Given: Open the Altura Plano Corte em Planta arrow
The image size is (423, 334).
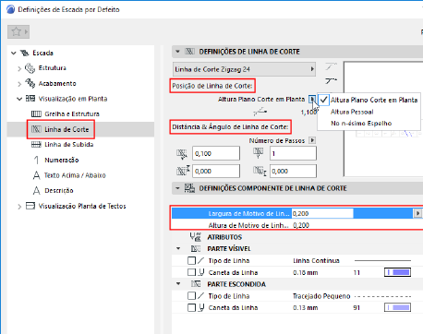Looking at the screenshot, I should [312, 99].
